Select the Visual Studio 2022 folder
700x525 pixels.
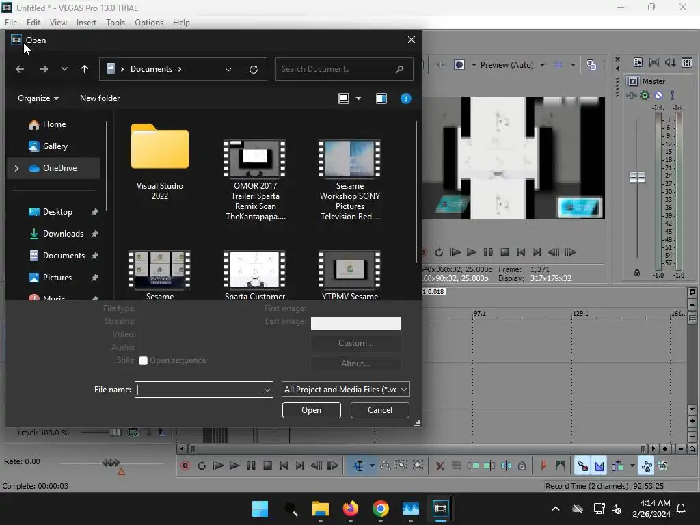[x=160, y=161]
